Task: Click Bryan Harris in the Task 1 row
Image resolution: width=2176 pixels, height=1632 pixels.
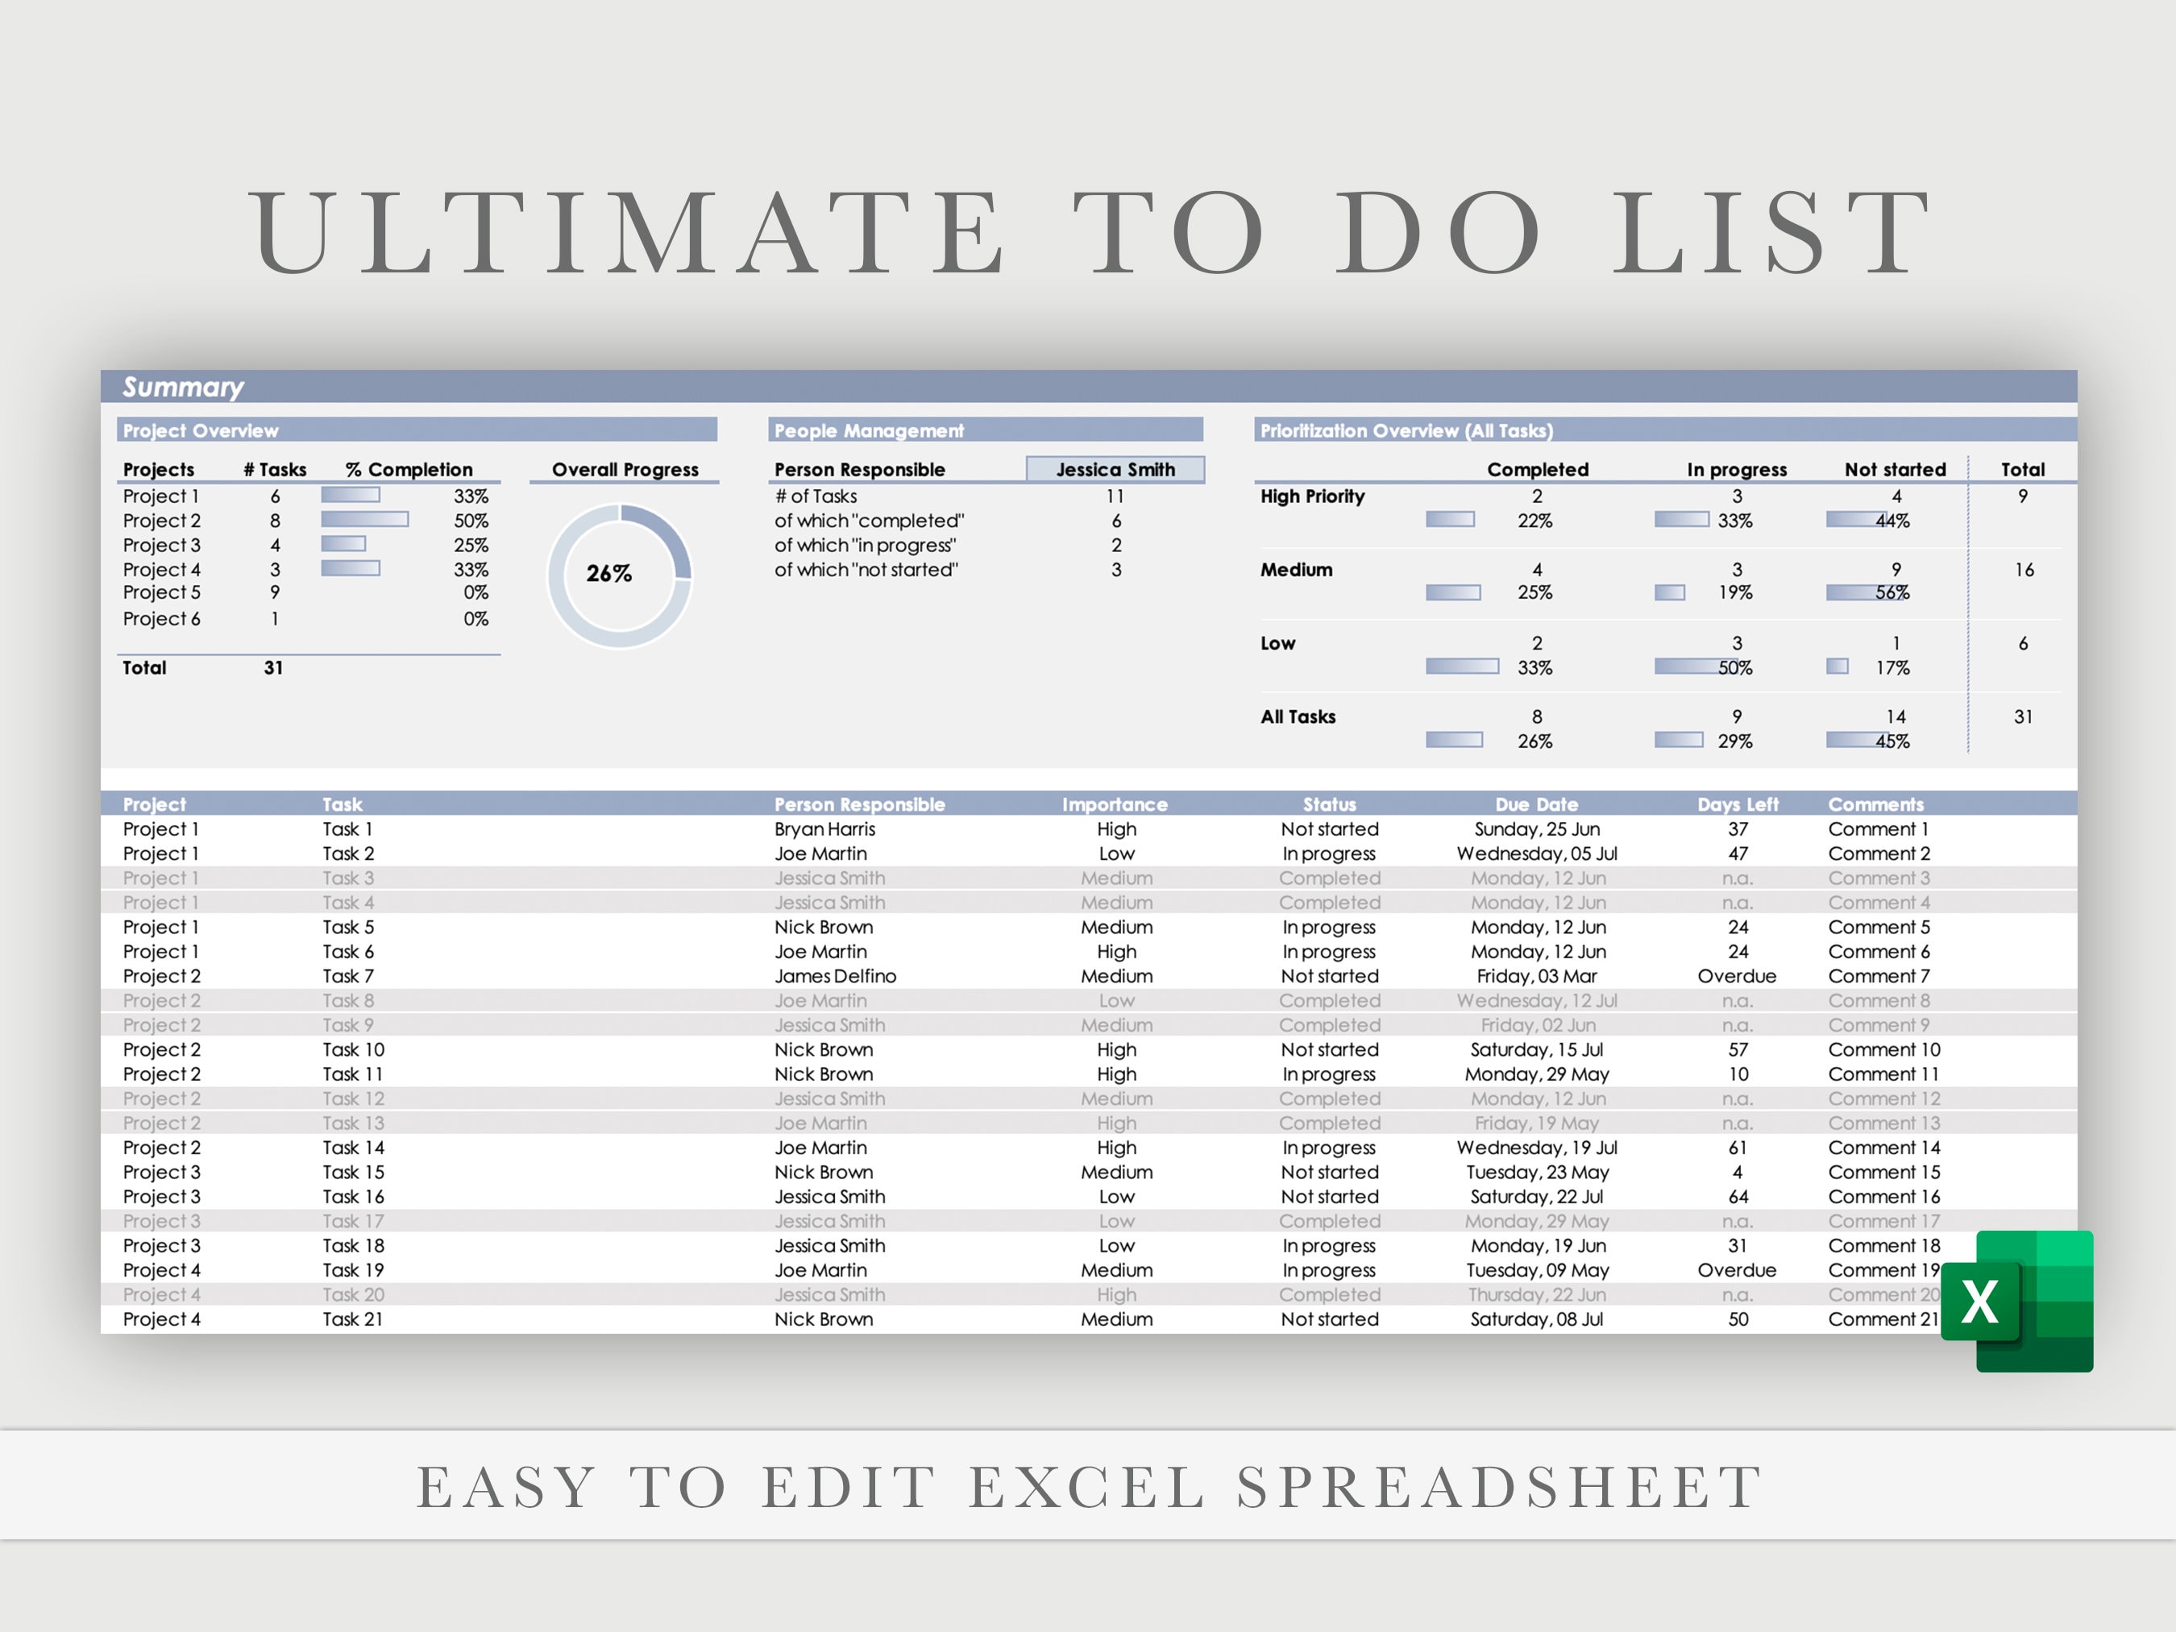Action: (824, 829)
